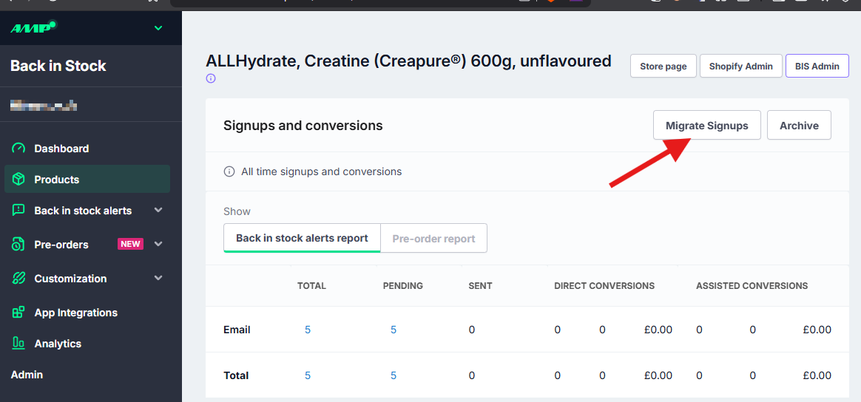Click the DIRECT CONVERSIONS column header
The image size is (861, 402).
click(604, 286)
